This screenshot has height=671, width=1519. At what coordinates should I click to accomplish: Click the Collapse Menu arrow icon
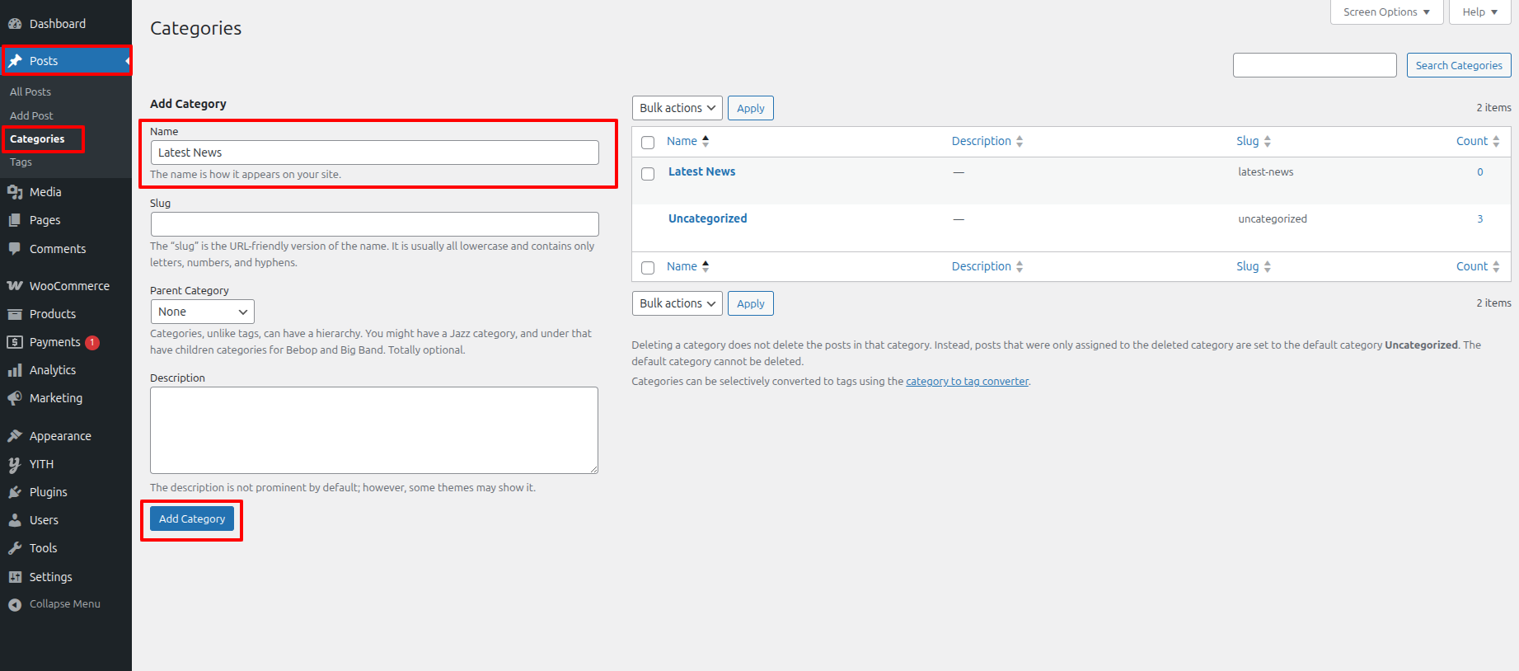click(15, 604)
